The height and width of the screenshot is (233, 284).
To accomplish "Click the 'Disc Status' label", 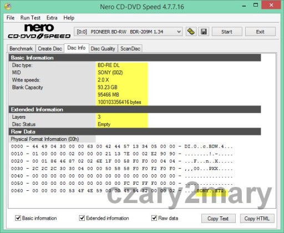I will 24,124.
